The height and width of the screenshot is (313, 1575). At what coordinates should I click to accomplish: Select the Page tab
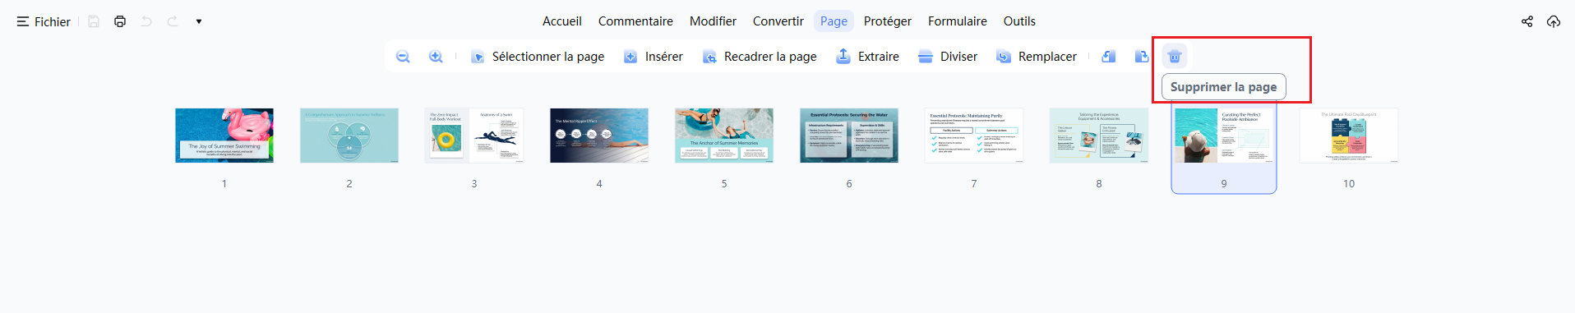(834, 21)
